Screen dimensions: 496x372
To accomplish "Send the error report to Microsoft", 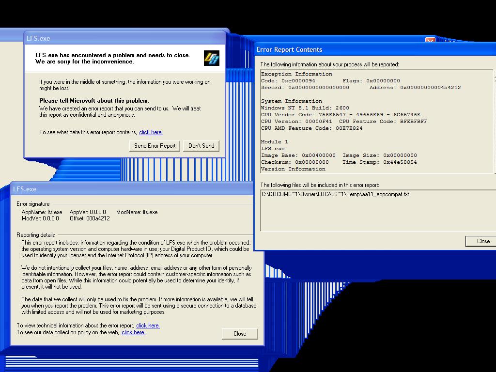I will pyautogui.click(x=155, y=146).
